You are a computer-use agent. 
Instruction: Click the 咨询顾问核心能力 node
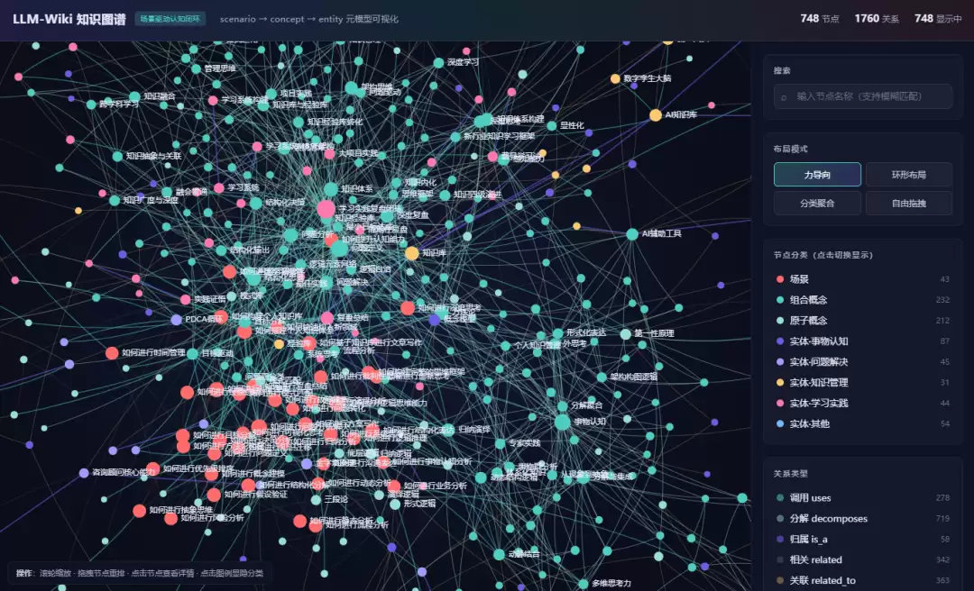[84, 473]
